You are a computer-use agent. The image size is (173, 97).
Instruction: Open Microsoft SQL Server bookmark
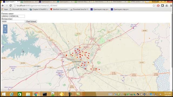[18, 9]
